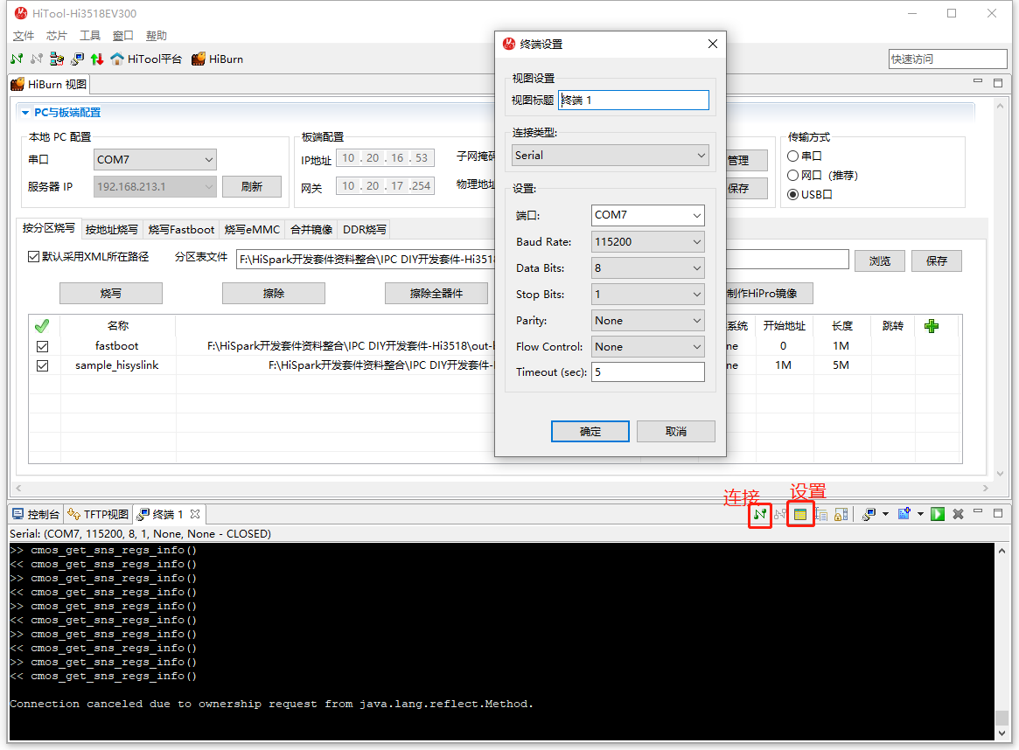Image resolution: width=1019 pixels, height=750 pixels.
Task: Open the Parity dropdown
Action: pyautogui.click(x=648, y=320)
